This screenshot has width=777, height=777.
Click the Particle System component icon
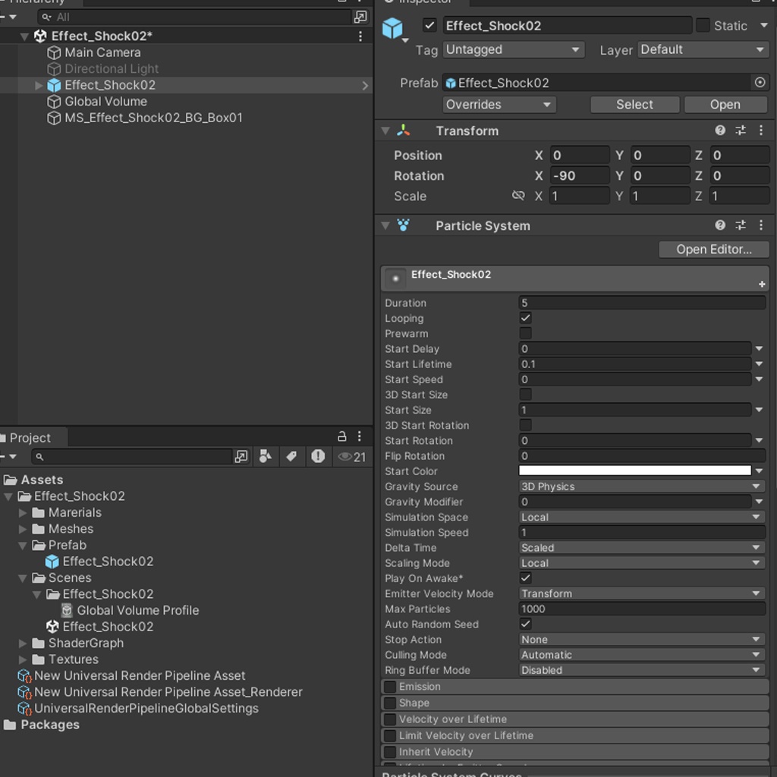coord(402,225)
